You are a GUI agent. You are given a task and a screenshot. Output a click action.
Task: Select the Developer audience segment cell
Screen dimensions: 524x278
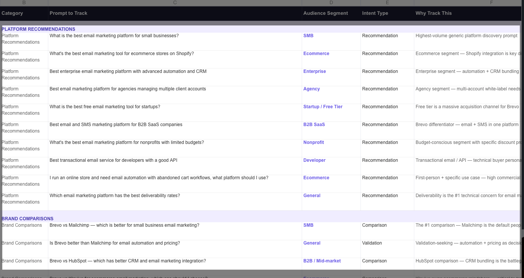(331, 166)
